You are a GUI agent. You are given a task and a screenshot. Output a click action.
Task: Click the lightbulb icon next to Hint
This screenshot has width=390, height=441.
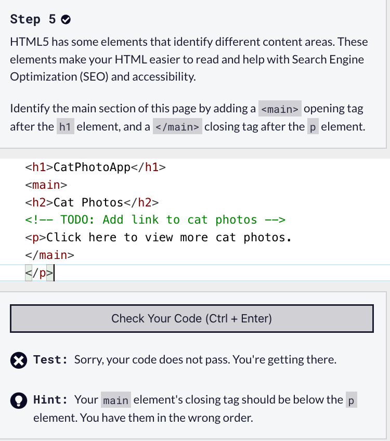(x=19, y=399)
